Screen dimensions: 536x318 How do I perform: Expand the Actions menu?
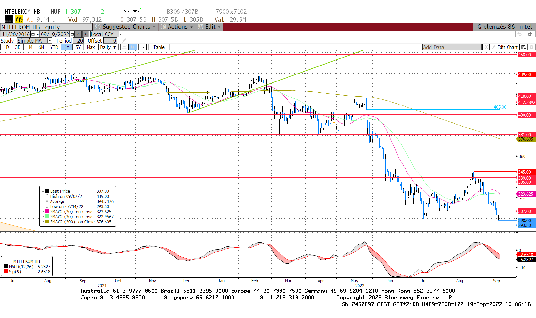[177, 27]
